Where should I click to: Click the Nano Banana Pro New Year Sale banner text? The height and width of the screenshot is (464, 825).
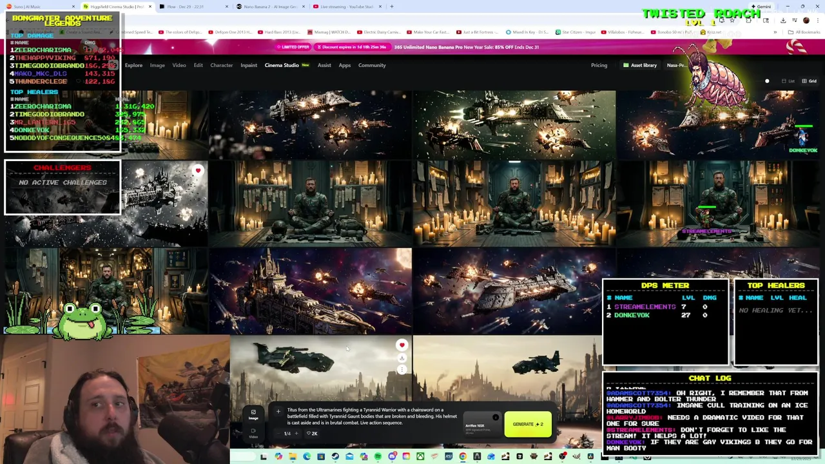pos(467,47)
